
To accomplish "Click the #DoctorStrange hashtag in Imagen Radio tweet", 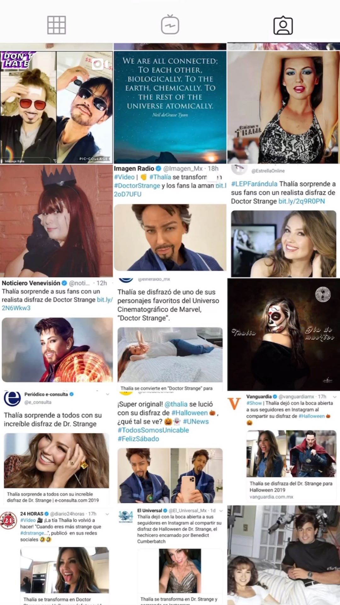I will 137,186.
